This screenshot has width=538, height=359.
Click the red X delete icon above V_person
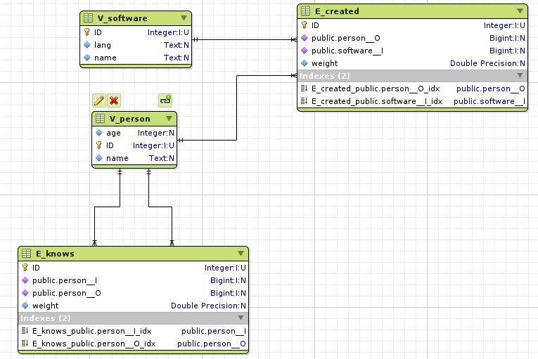113,100
